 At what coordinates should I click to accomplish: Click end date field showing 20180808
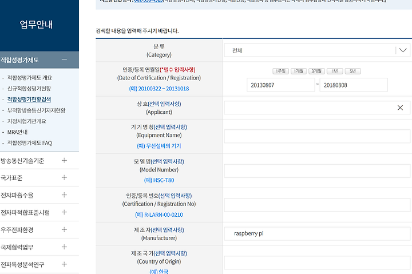354,85
